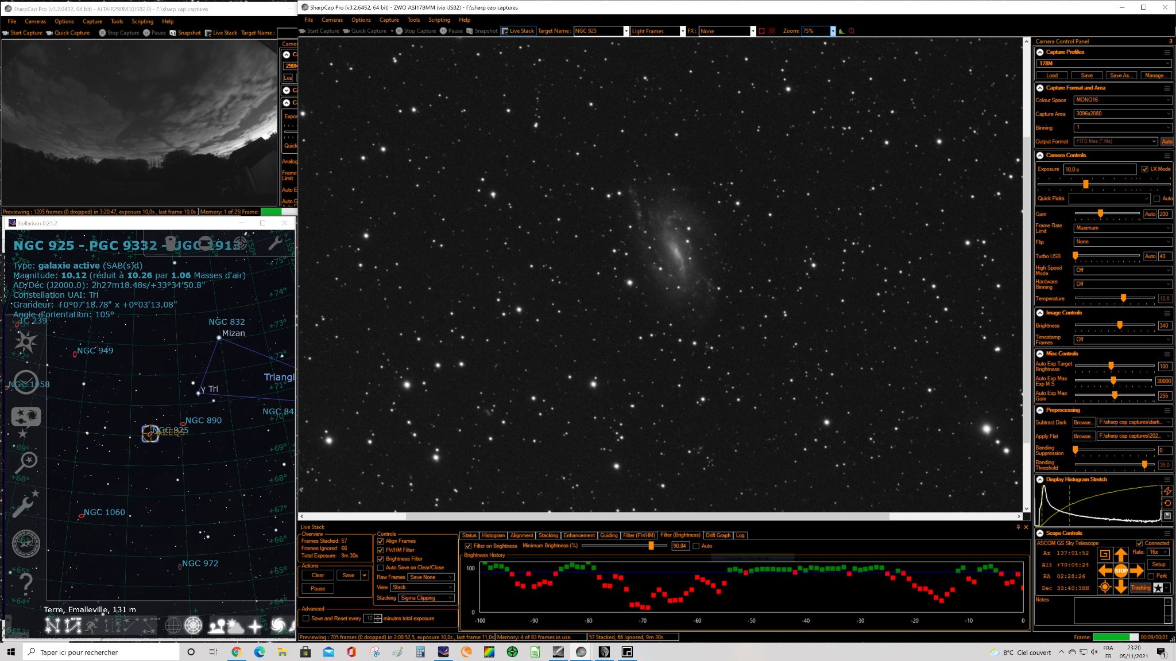1176x661 pixels.
Task: Open Tools menu in main SharpCap window
Action: pos(413,20)
